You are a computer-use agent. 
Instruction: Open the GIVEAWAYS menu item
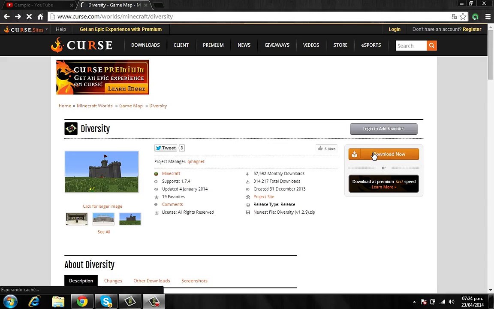pyautogui.click(x=277, y=45)
